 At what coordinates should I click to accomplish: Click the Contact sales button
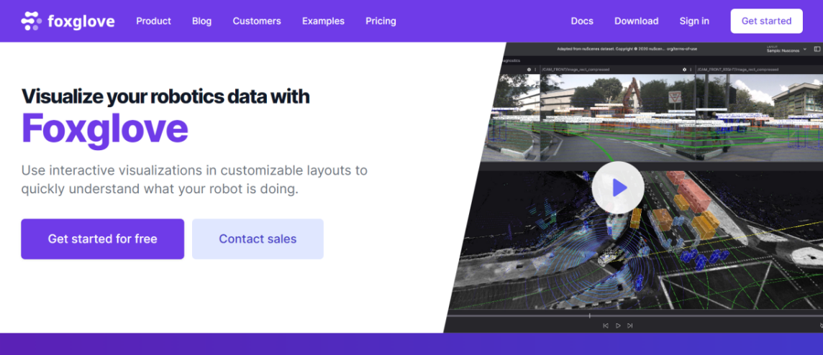(258, 239)
